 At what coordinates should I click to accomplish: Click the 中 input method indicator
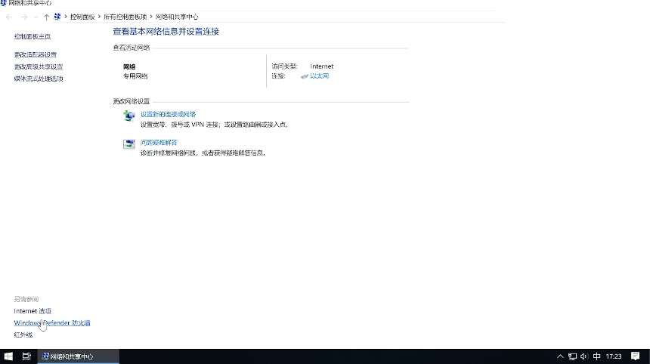597,356
